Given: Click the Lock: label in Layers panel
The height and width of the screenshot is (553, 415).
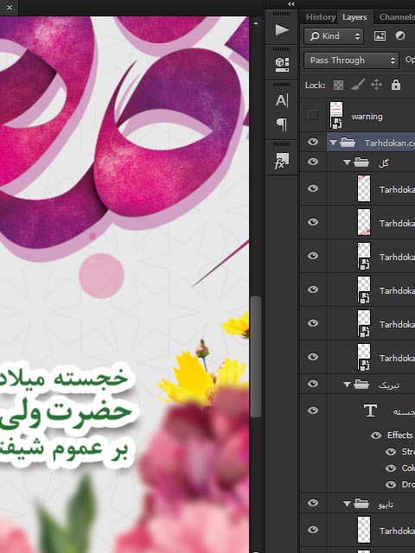Looking at the screenshot, I should coord(315,86).
